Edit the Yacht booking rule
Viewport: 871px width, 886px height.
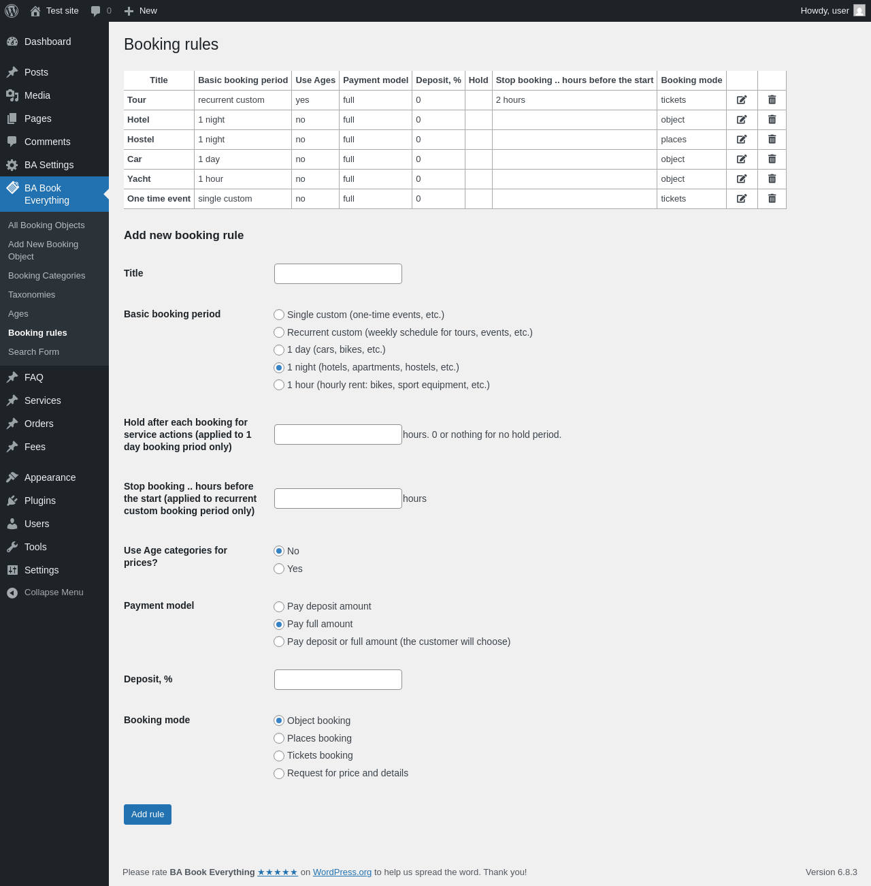tap(742, 179)
